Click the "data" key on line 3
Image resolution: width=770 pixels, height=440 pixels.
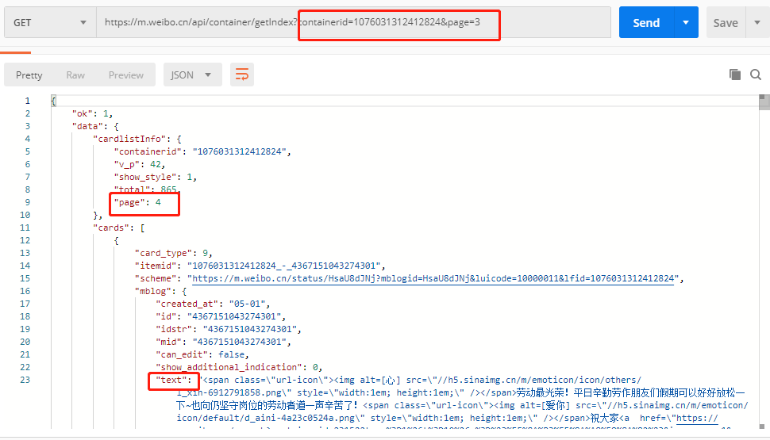pyautogui.click(x=88, y=126)
